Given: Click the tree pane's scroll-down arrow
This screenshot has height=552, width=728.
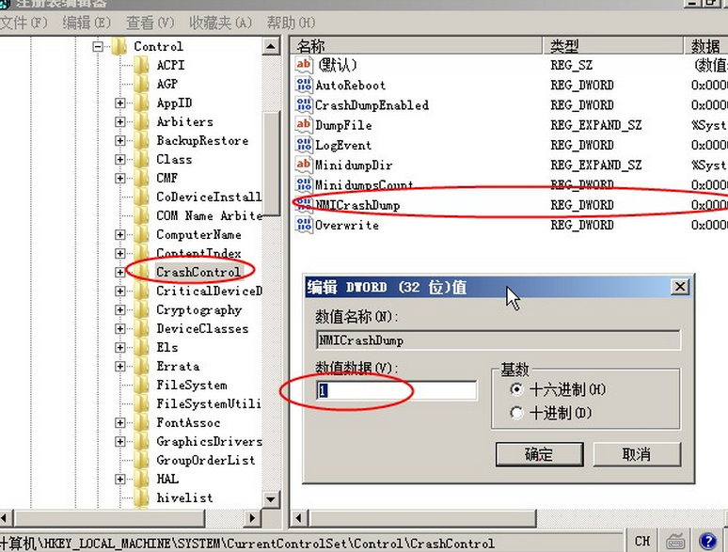Looking at the screenshot, I should 271,499.
